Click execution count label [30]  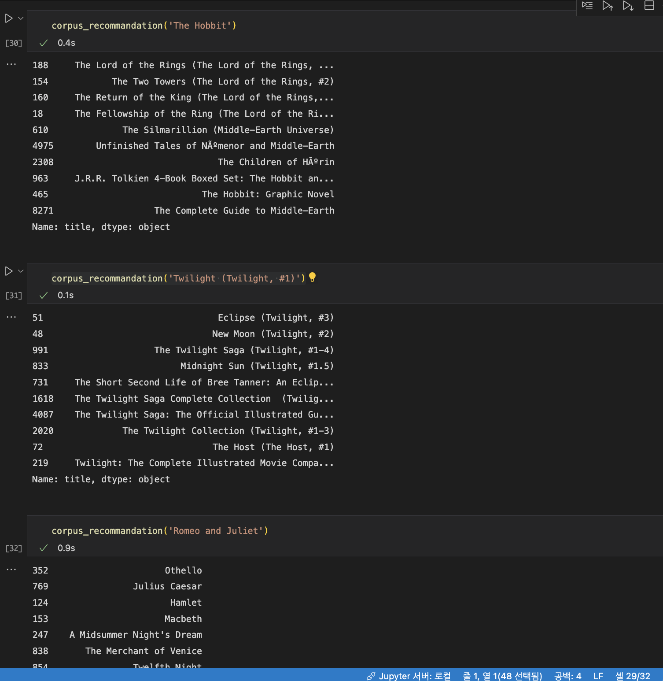coord(14,43)
